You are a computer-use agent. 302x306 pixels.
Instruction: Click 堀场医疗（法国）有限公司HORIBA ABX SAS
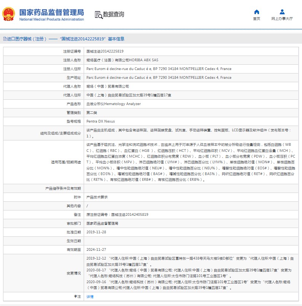point(122,60)
